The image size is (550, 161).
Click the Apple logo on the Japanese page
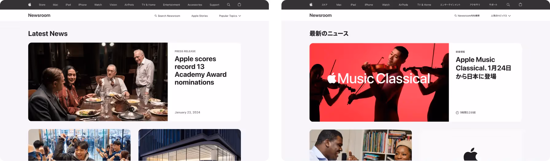[x=311, y=5]
